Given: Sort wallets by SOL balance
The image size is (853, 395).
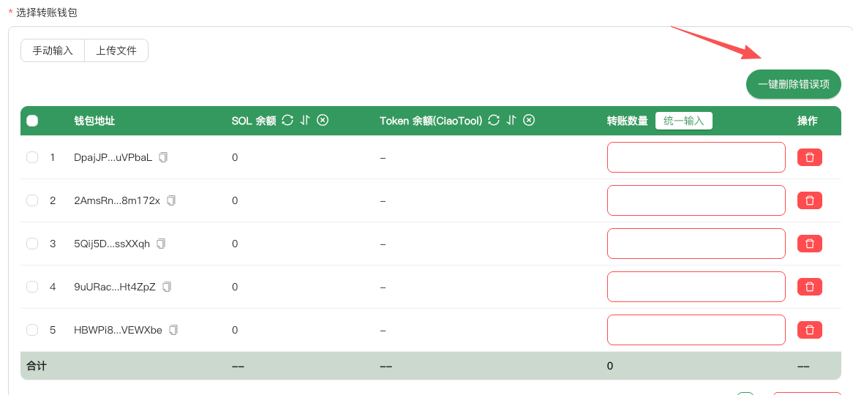Looking at the screenshot, I should click(305, 121).
